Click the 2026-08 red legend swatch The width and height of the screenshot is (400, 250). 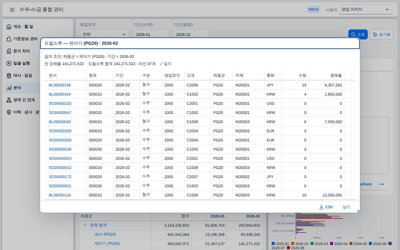pyautogui.click(x=289, y=248)
